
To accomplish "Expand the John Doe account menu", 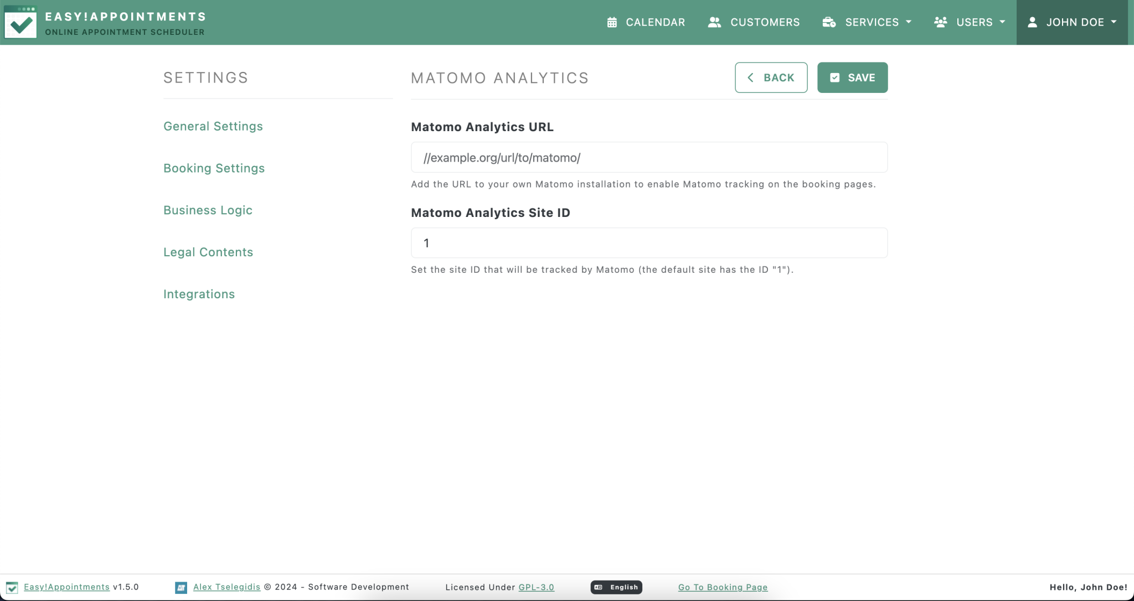I will coord(1114,22).
